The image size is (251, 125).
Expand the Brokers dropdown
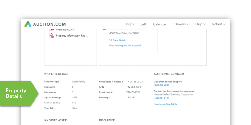pos(182,24)
